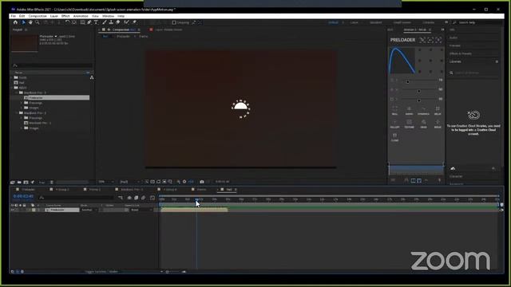
Task: Open the Animation menu
Action: coord(81,16)
